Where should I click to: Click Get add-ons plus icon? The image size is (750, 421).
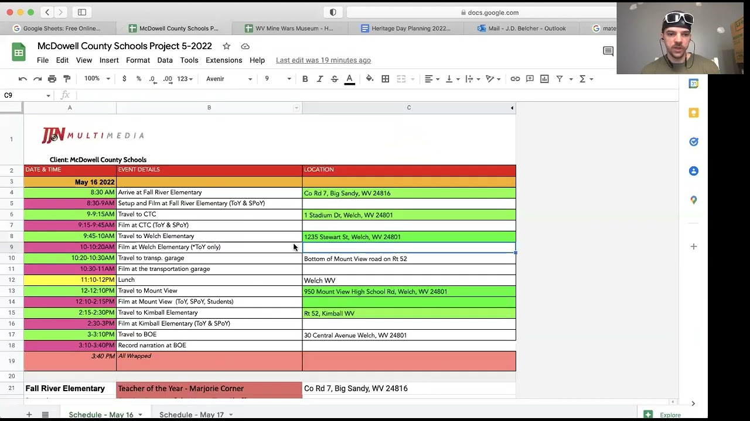[694, 246]
